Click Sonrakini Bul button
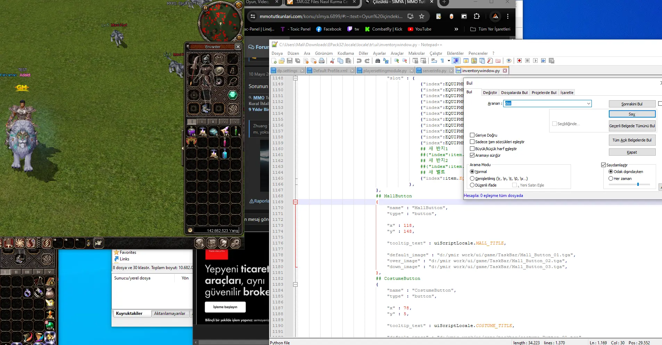662x345 pixels. pos(632,104)
